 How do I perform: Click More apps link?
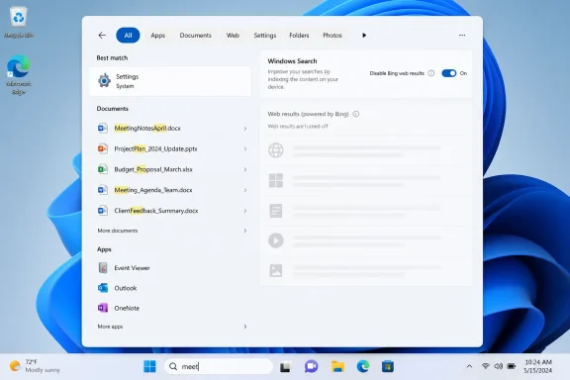110,327
